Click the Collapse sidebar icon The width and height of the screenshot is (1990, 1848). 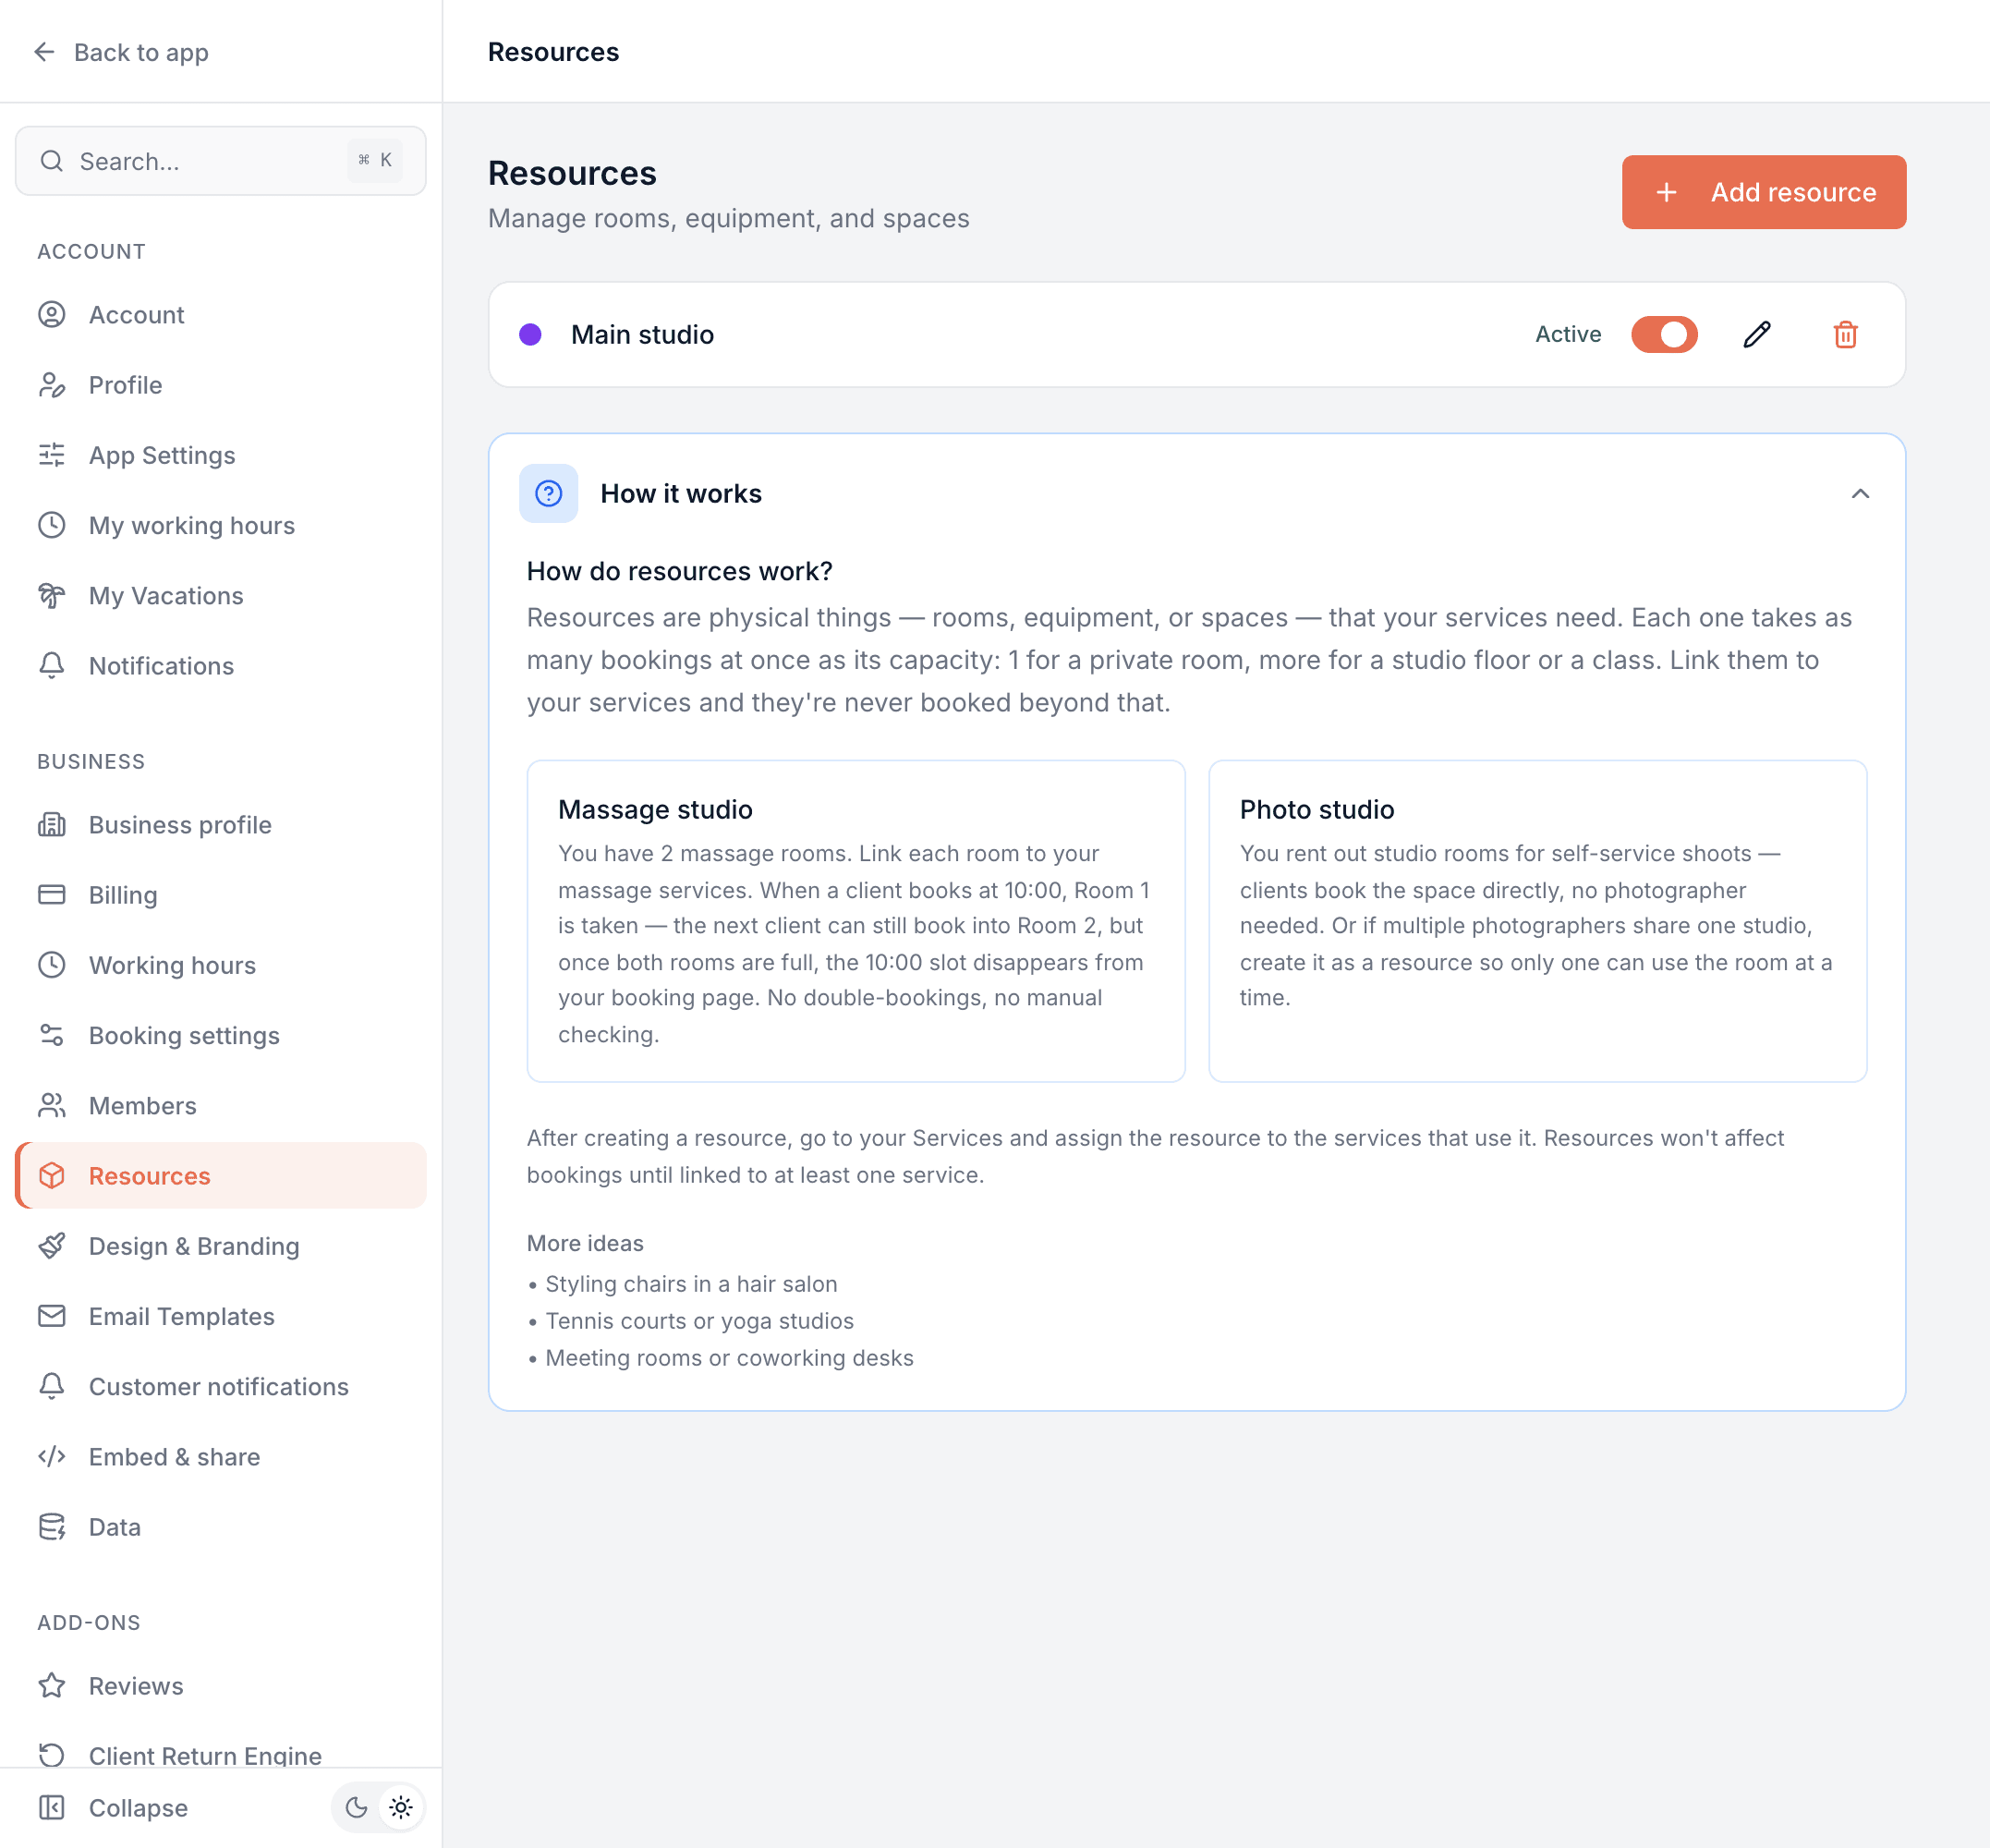pos(52,1807)
